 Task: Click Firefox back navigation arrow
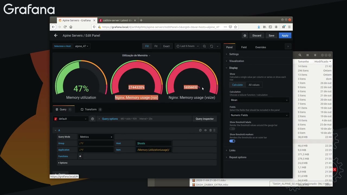pos(53,27)
